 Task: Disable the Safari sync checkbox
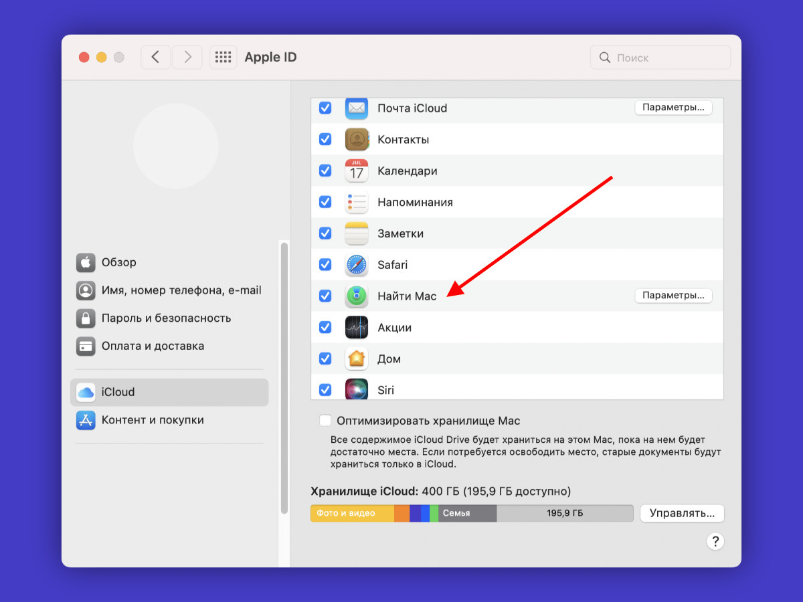[x=325, y=265]
